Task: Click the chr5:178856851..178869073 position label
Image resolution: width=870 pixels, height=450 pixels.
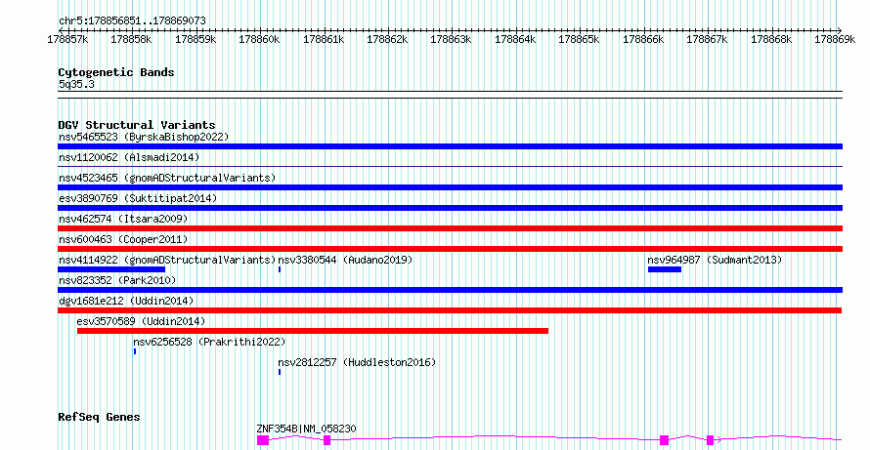Action: tap(132, 21)
